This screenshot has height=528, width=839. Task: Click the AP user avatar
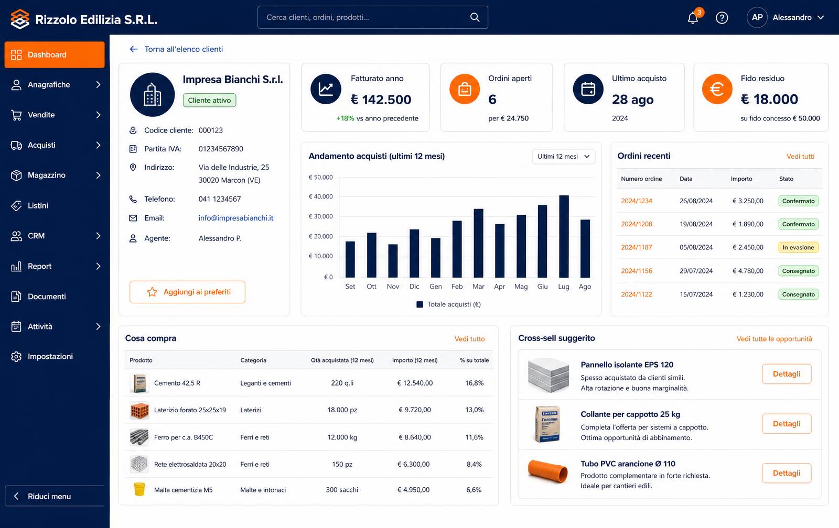[x=757, y=17]
